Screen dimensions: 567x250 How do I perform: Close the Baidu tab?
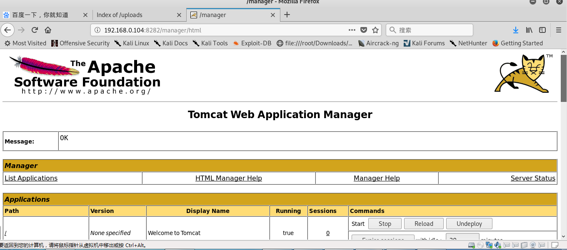pos(85,15)
